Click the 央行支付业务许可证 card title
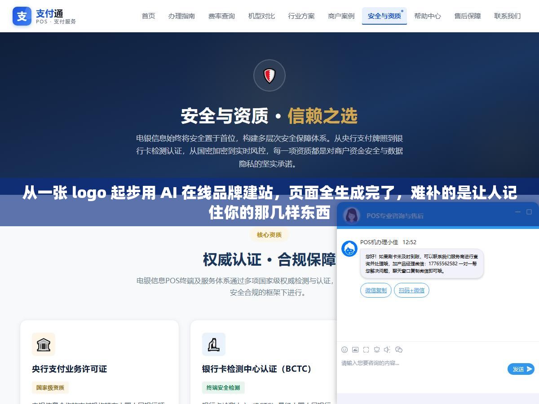 pyautogui.click(x=69, y=369)
